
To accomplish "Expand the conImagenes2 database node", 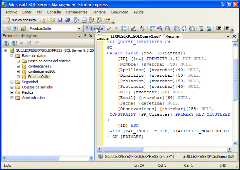I will click(x=18, y=66).
